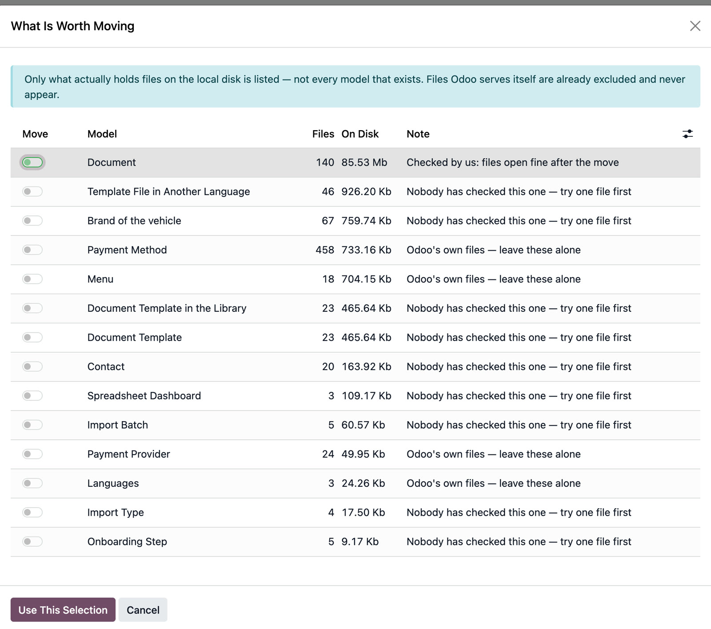Turn on the Menu row Move toggle
The image size is (711, 629).
[x=32, y=279]
